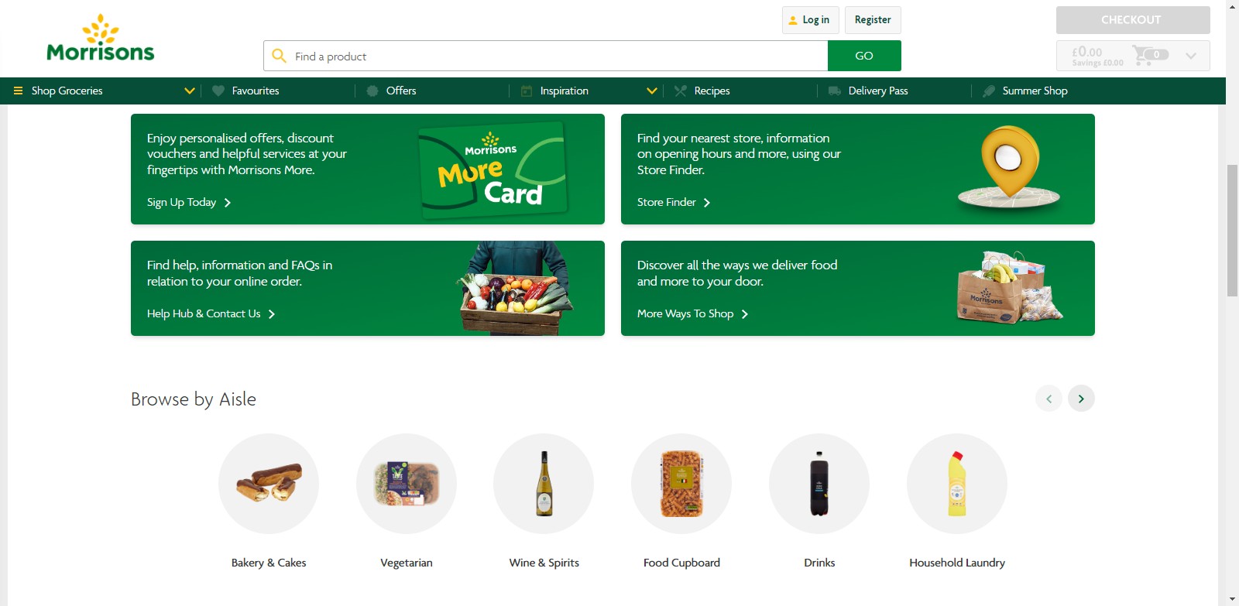
Task: Open the shopping trolley icon
Action: (x=1143, y=55)
